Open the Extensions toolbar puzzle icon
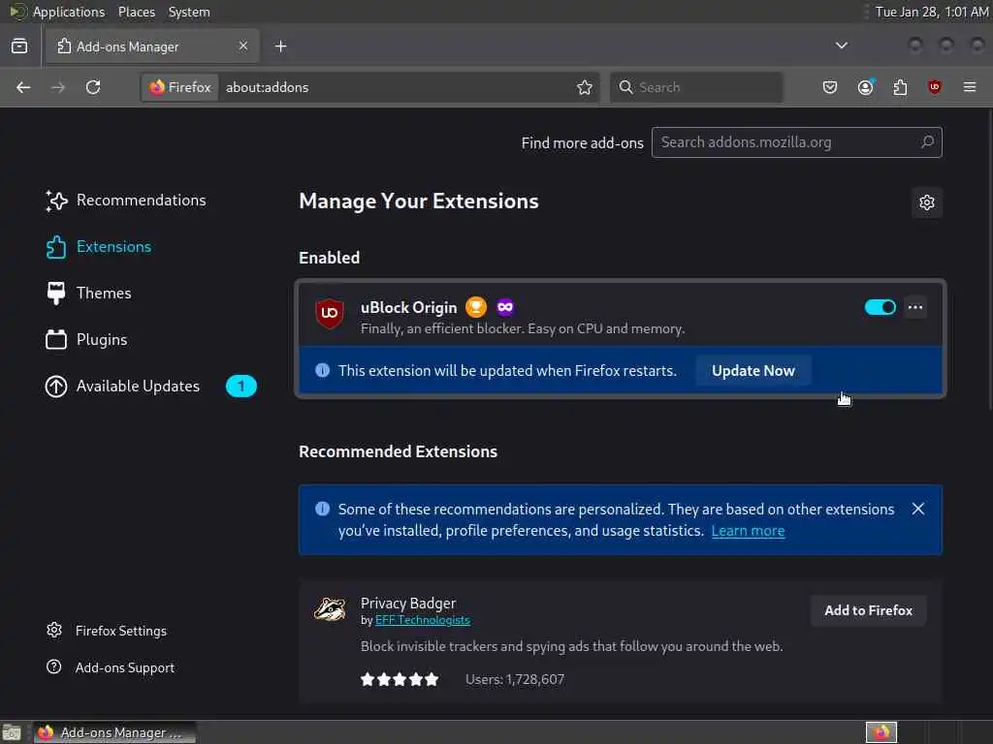The width and height of the screenshot is (993, 744). point(900,87)
